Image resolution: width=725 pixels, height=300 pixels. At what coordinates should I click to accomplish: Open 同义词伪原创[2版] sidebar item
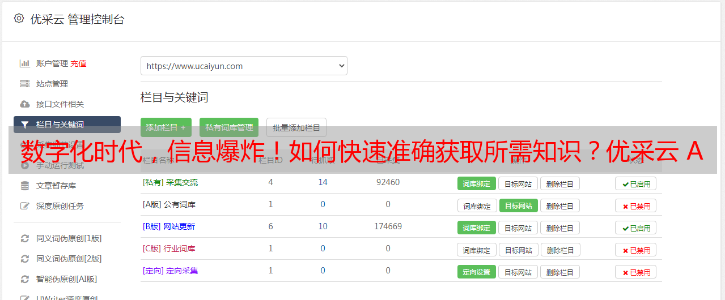point(69,259)
